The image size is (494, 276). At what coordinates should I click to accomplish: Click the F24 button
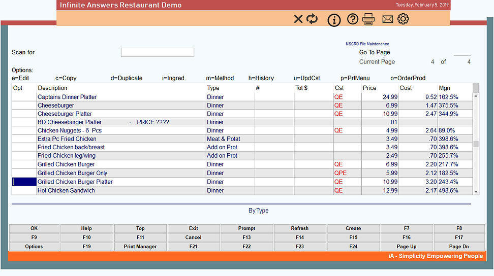(x=353, y=247)
